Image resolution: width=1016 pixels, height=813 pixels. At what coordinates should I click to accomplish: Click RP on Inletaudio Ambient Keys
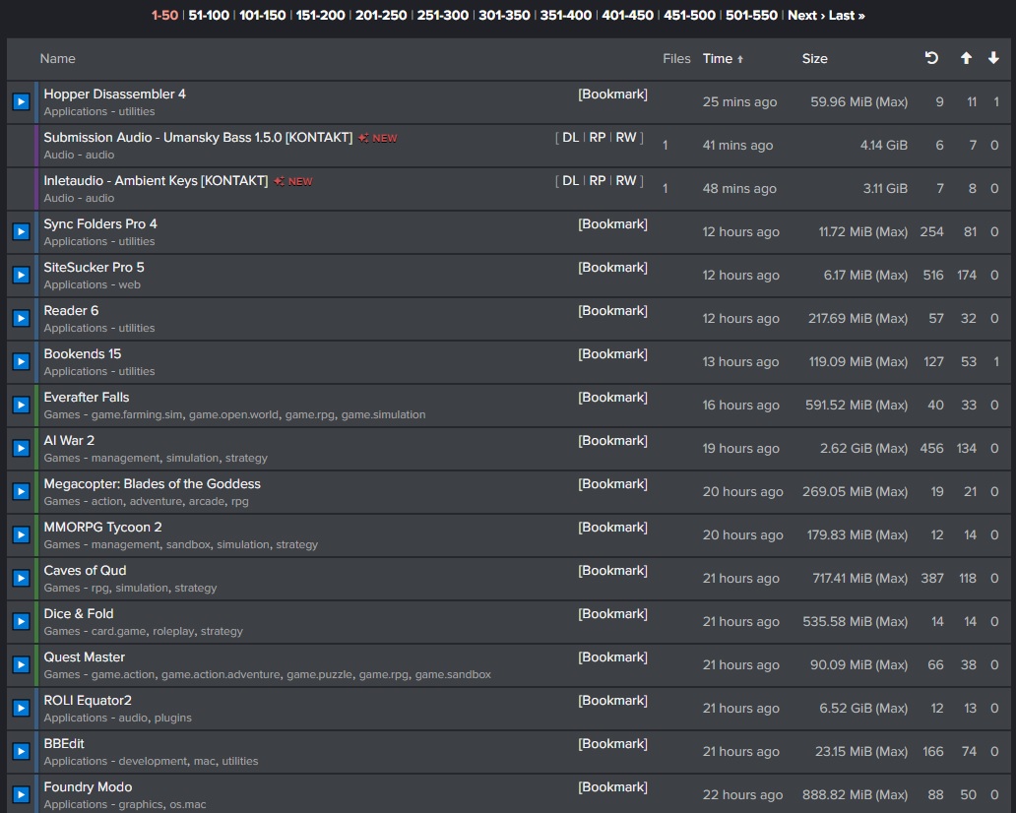598,181
